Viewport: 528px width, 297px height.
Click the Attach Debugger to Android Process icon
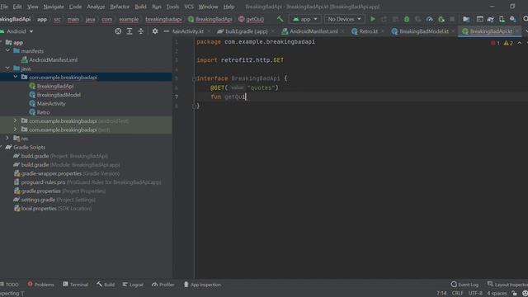click(441, 19)
